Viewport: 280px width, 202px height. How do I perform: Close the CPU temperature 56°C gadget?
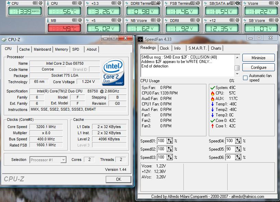tap(80, 3)
